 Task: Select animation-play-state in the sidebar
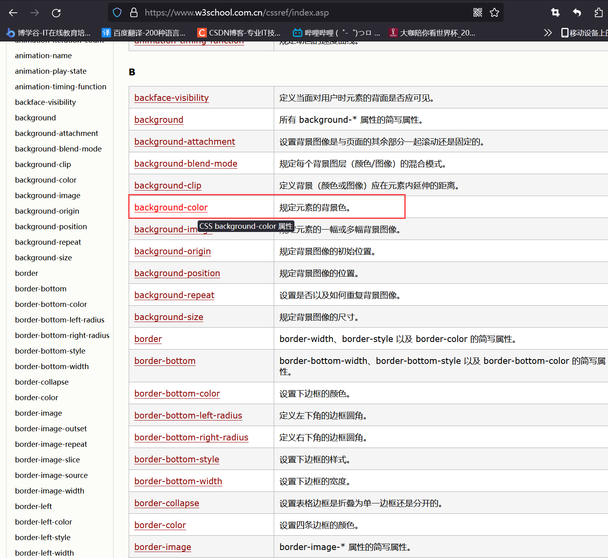pyautogui.click(x=51, y=71)
